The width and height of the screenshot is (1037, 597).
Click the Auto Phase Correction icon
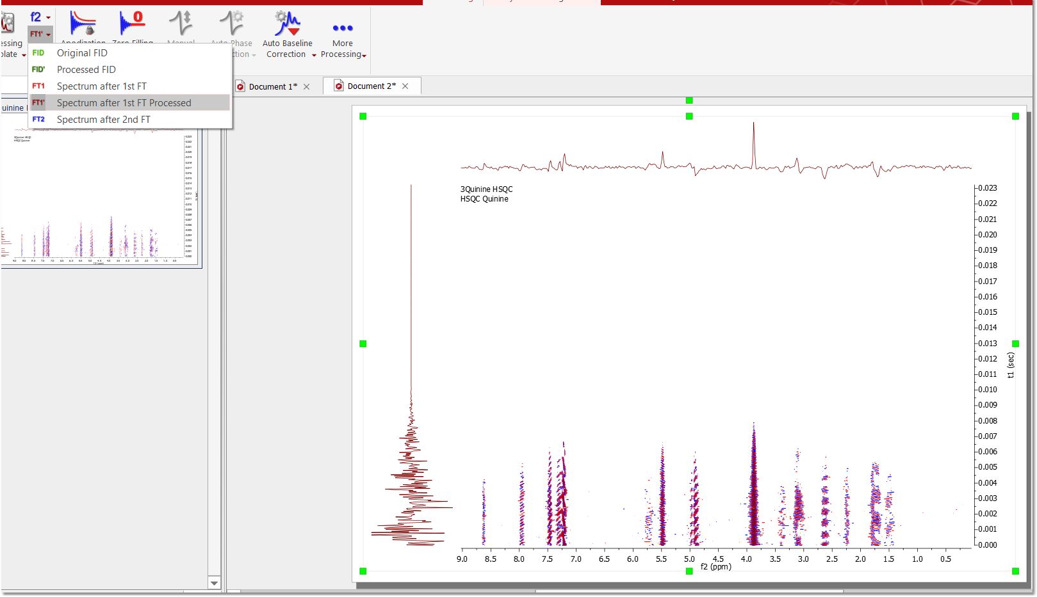point(231,23)
